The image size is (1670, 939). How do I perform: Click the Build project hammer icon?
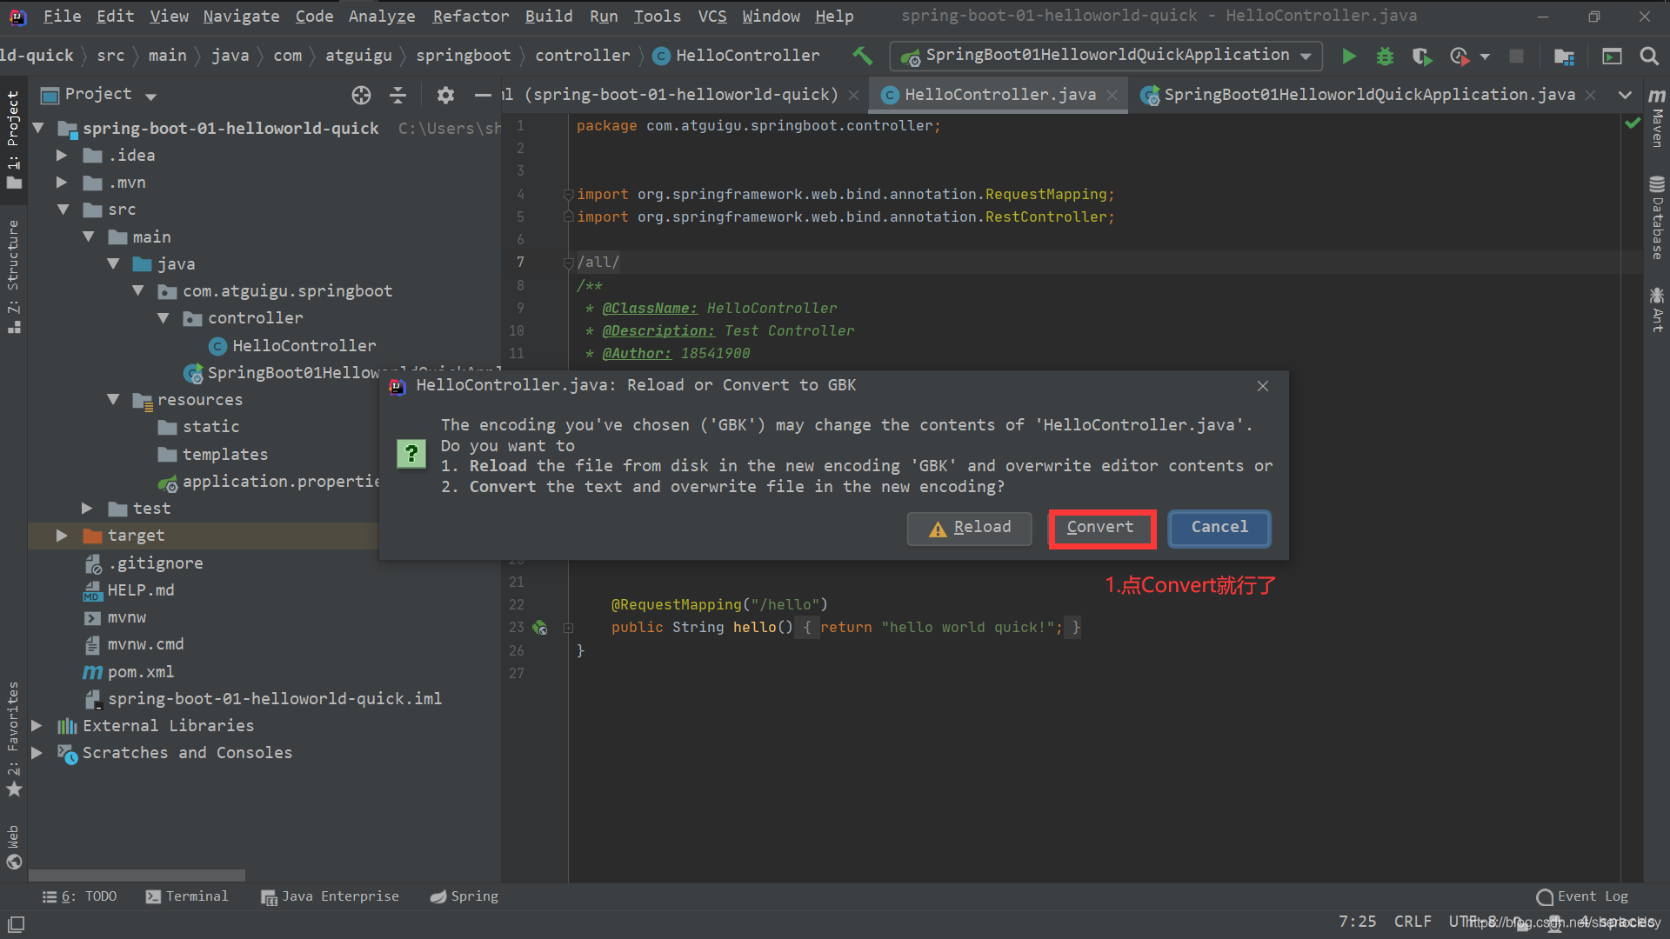pyautogui.click(x=862, y=56)
